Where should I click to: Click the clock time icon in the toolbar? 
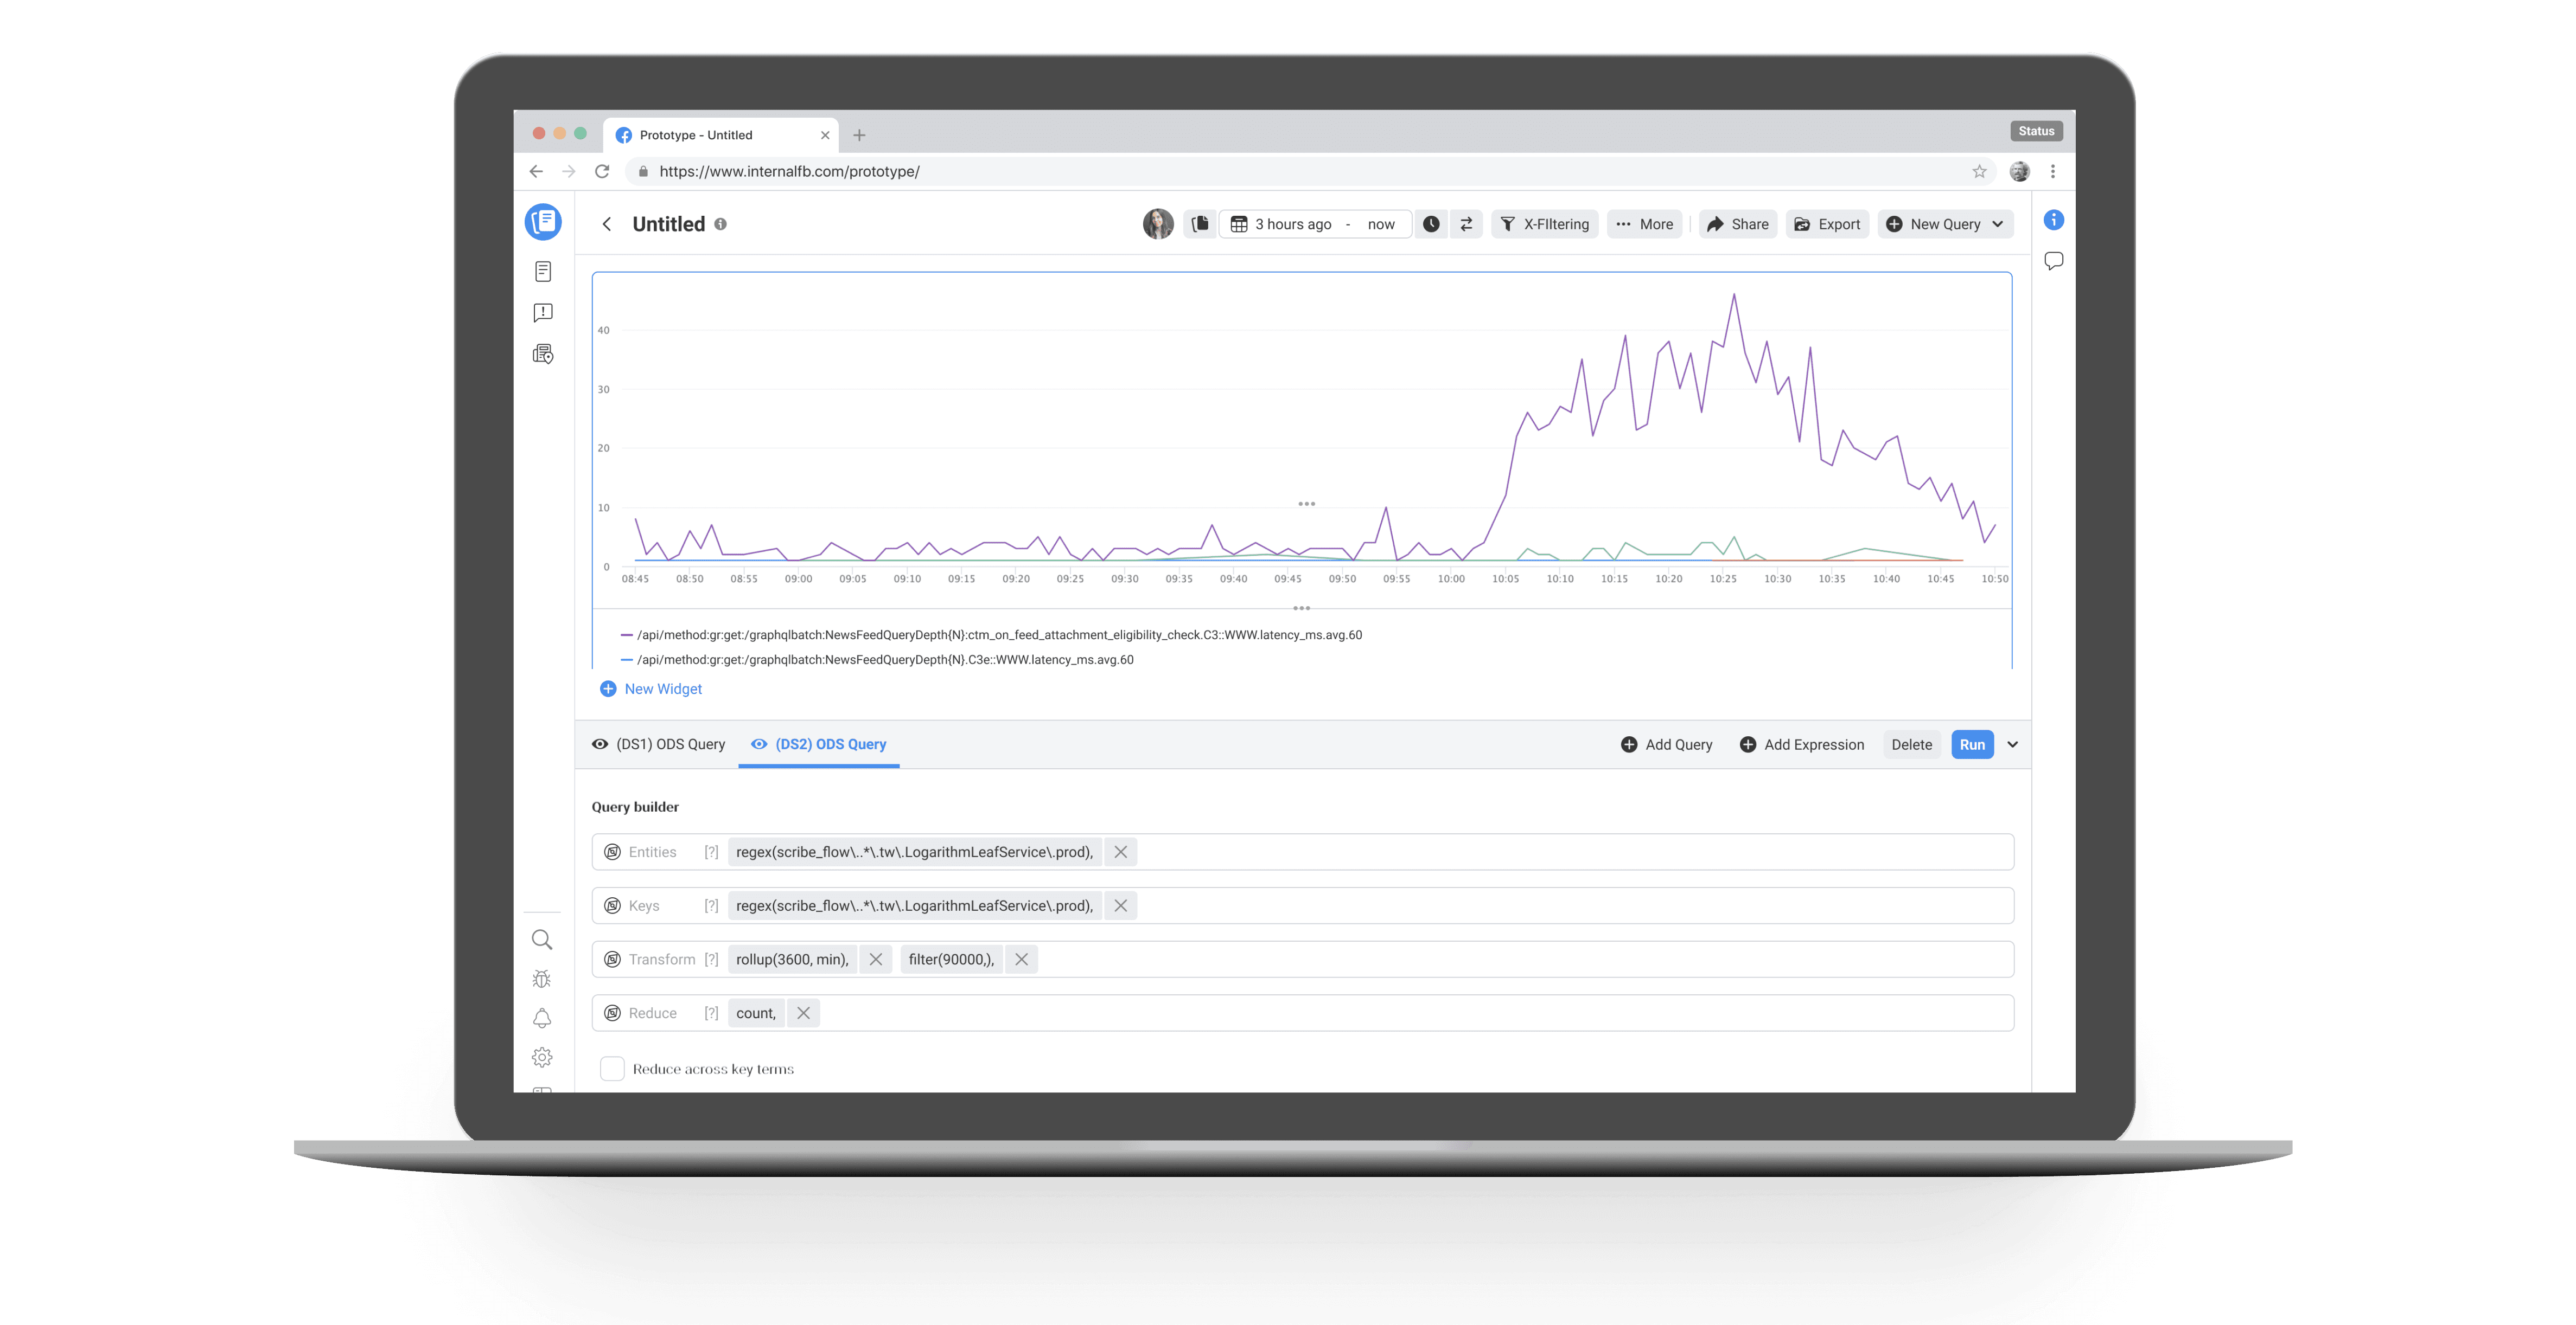click(x=1431, y=224)
